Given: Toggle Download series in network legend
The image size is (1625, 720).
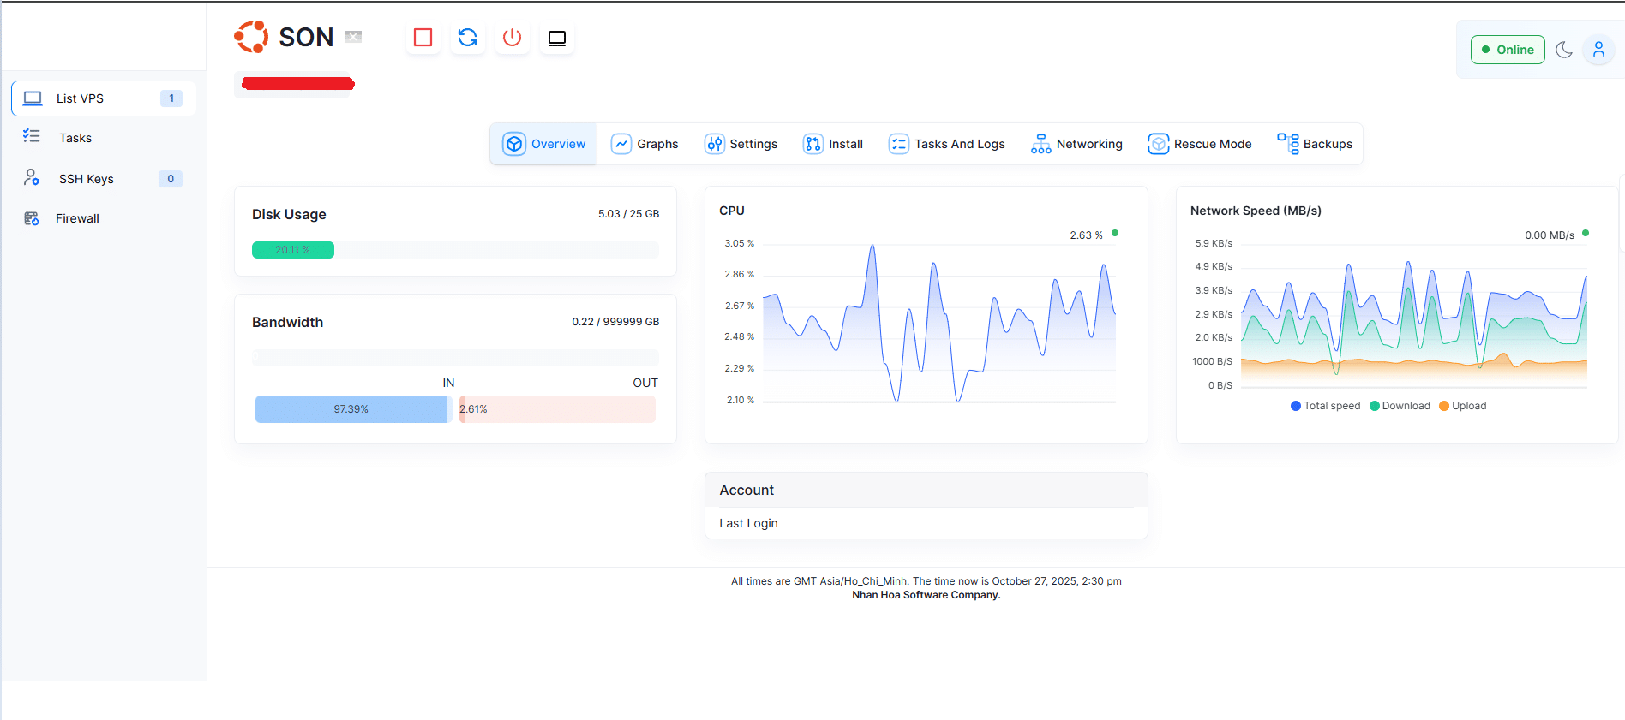Looking at the screenshot, I should 1400,406.
